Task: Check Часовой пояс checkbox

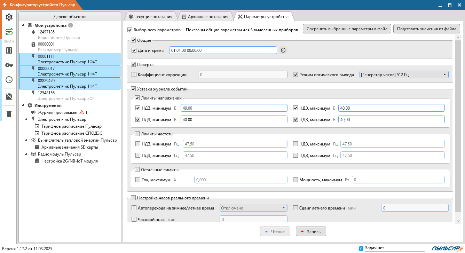Action: click(134, 219)
